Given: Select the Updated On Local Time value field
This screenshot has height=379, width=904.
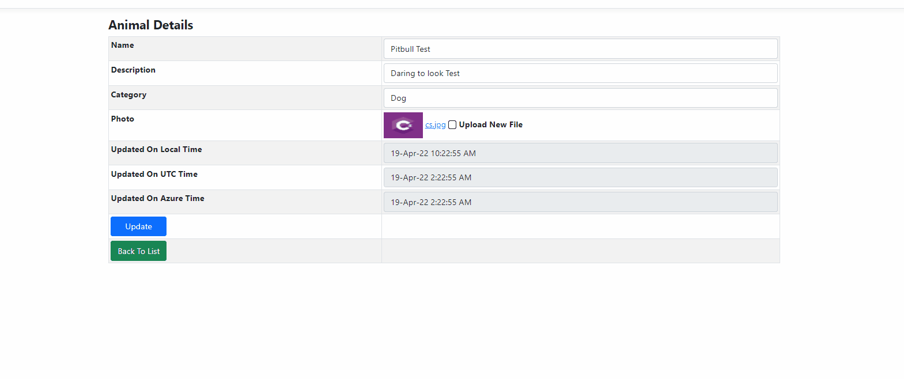Looking at the screenshot, I should pyautogui.click(x=580, y=153).
